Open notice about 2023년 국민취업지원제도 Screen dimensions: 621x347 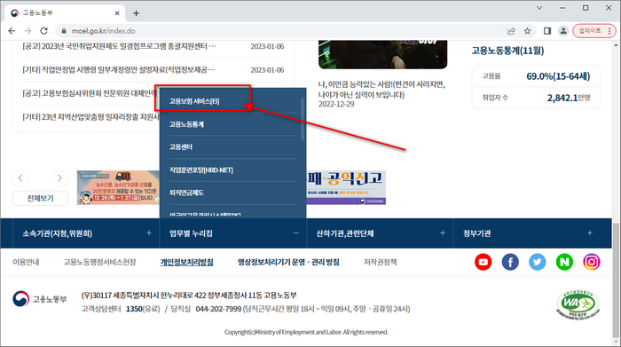click(119, 46)
